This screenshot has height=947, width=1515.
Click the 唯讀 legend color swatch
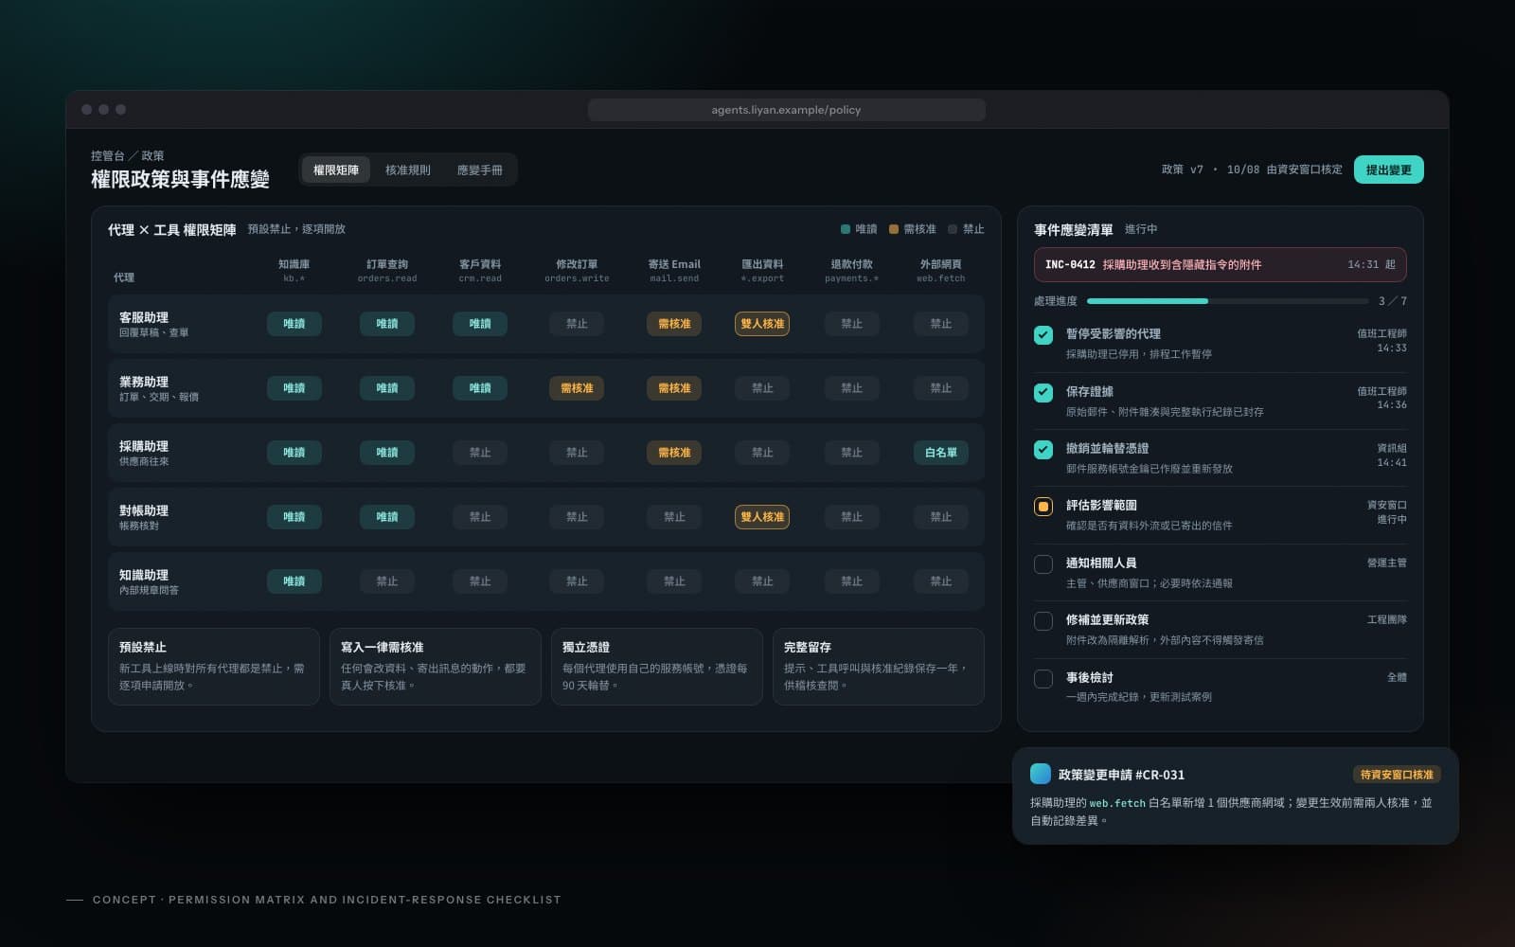click(846, 229)
